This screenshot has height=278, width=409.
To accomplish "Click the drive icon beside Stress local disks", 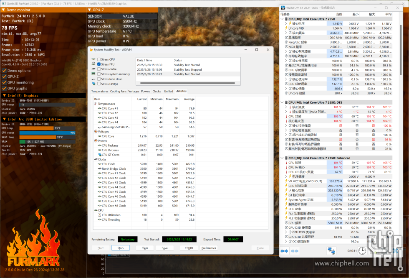I will point(93,79).
